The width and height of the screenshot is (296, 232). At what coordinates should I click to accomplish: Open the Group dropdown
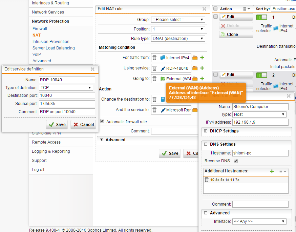178,20
